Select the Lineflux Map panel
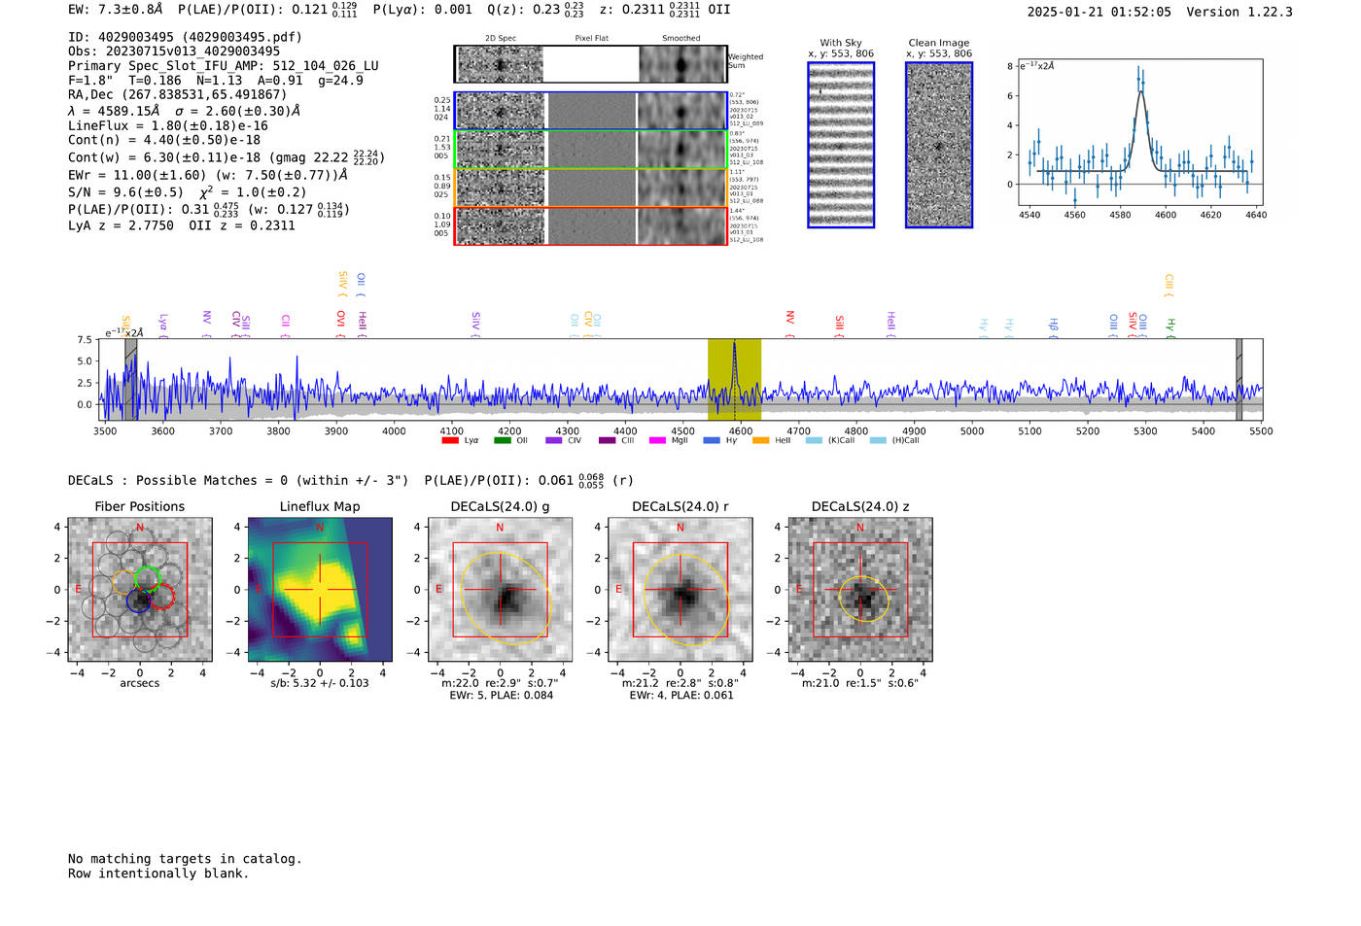The image size is (1361, 926). 320,589
